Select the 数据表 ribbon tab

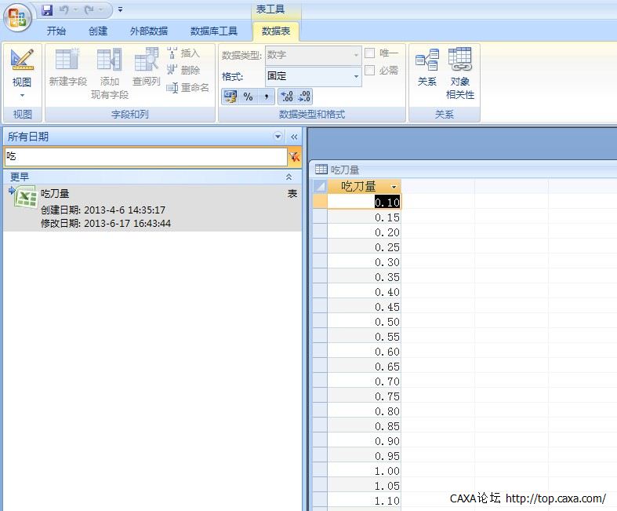(276, 31)
